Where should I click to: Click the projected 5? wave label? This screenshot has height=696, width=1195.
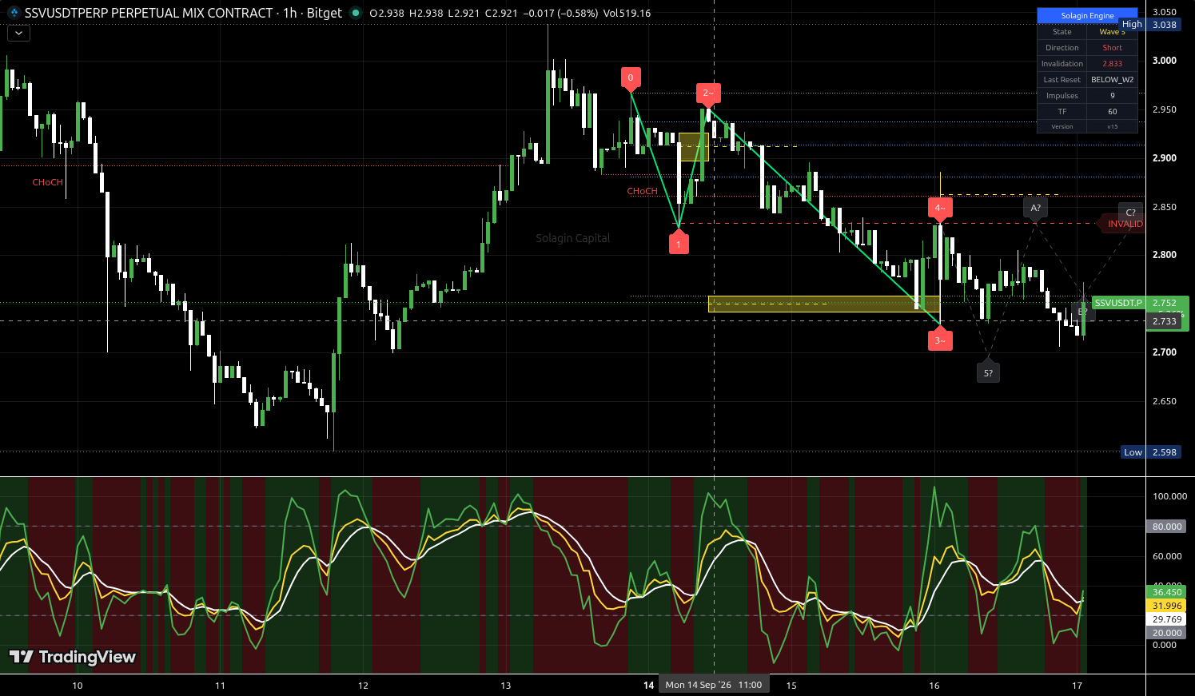[988, 372]
